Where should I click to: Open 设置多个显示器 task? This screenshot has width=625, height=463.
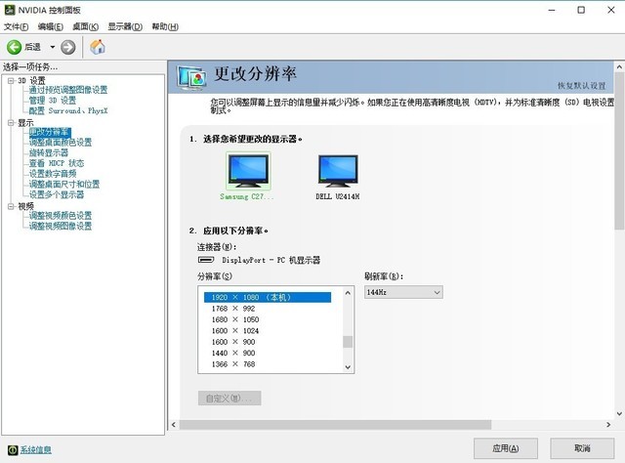click(x=57, y=194)
